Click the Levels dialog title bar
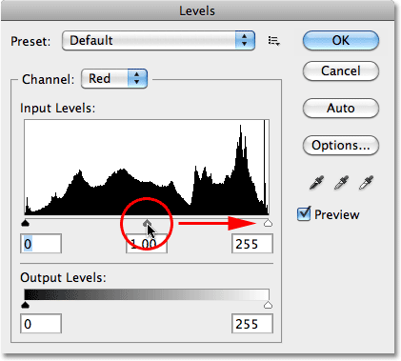This screenshot has height=361, width=401. point(197,10)
